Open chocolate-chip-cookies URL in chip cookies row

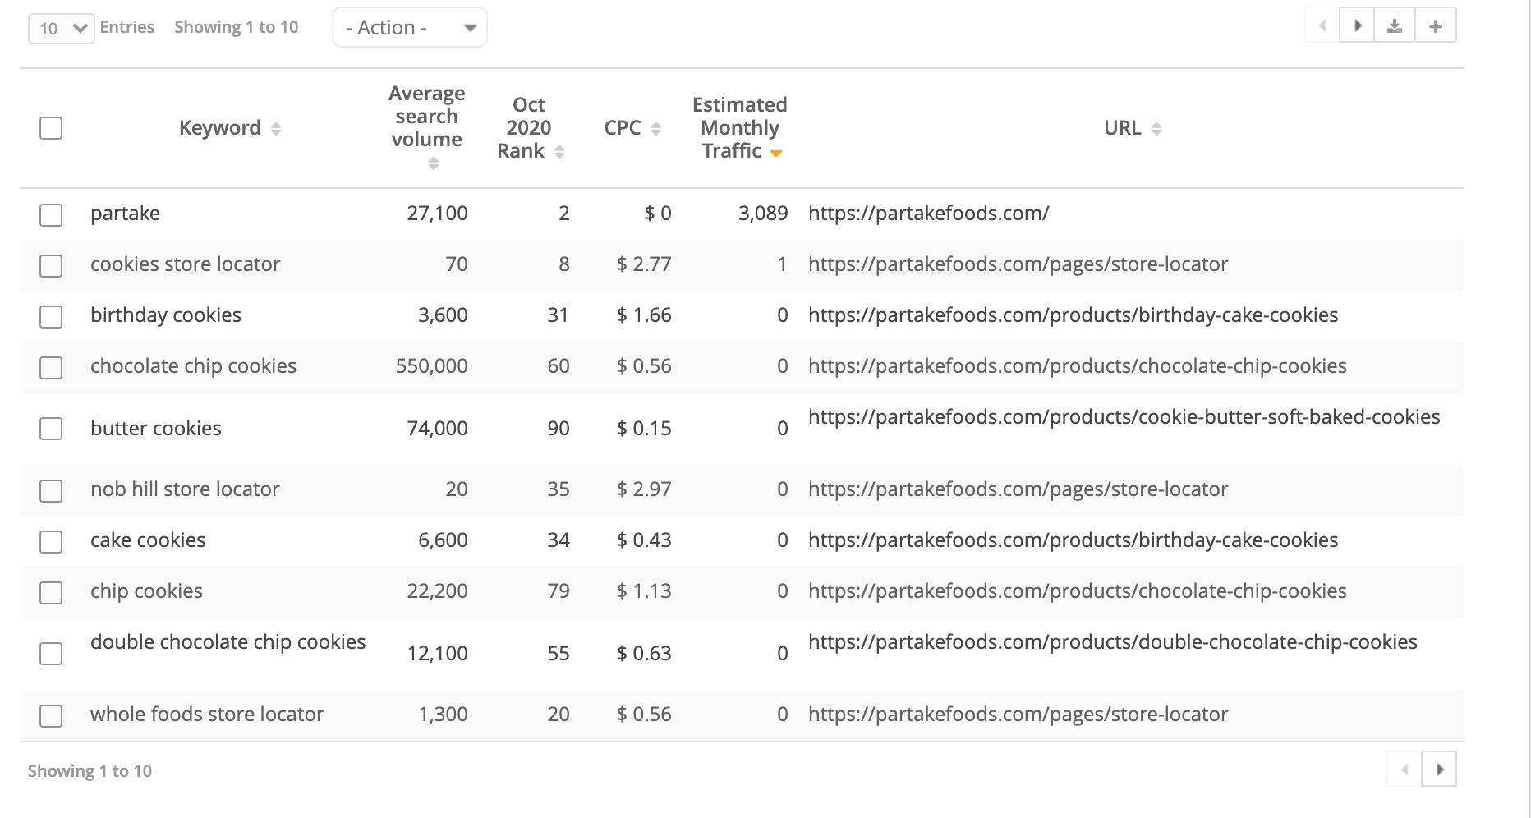pyautogui.click(x=1078, y=591)
